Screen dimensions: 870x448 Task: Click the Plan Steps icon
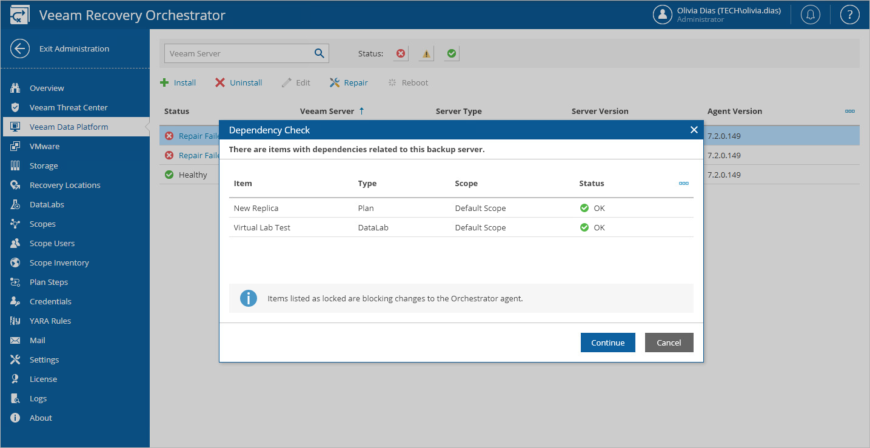[16, 282]
